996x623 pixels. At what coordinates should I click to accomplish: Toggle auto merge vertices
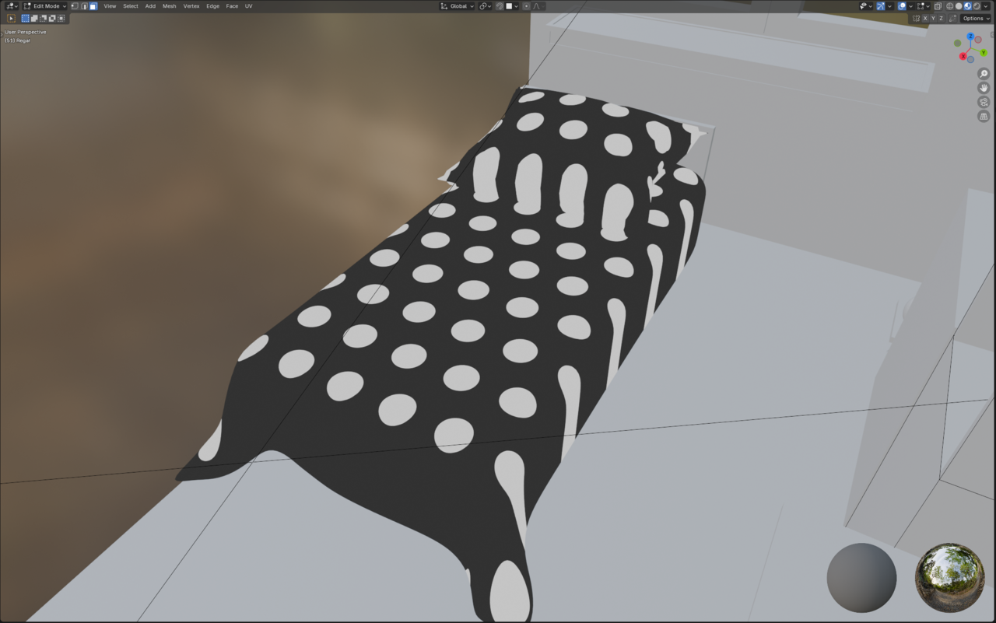(952, 18)
